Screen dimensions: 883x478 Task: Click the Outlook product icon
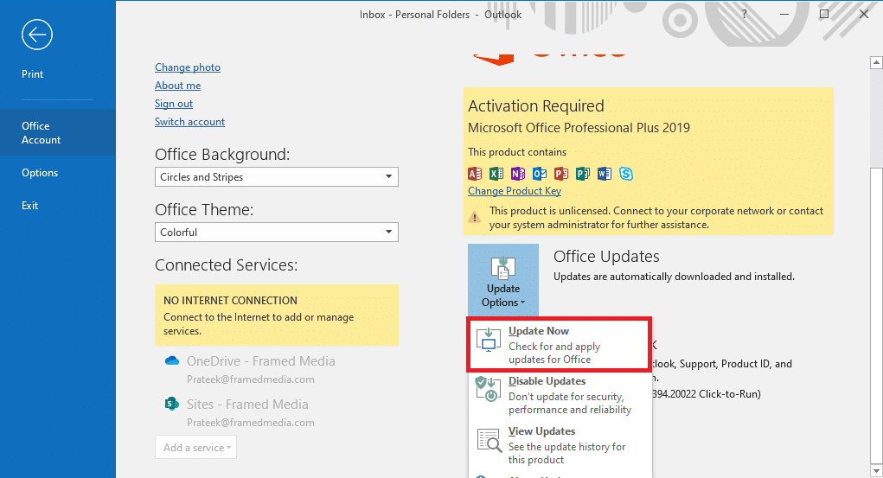pos(540,174)
